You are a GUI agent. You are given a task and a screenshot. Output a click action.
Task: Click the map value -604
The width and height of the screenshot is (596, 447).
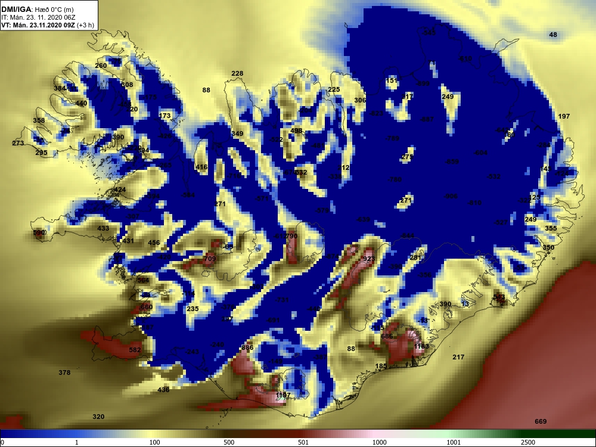click(x=480, y=153)
